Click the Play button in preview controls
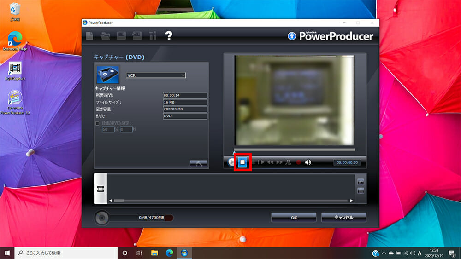 point(231,162)
